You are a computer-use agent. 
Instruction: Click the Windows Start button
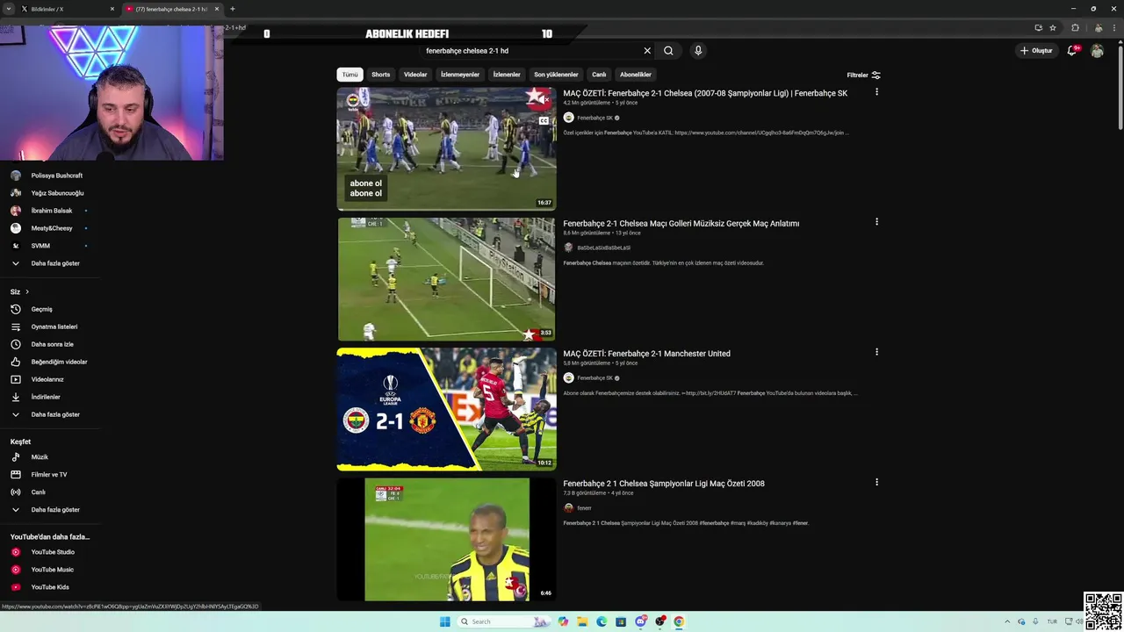pos(444,621)
